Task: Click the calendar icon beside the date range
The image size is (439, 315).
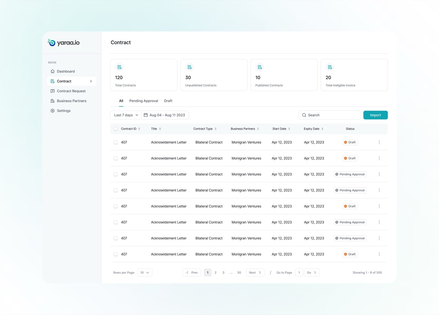Action: click(x=146, y=115)
